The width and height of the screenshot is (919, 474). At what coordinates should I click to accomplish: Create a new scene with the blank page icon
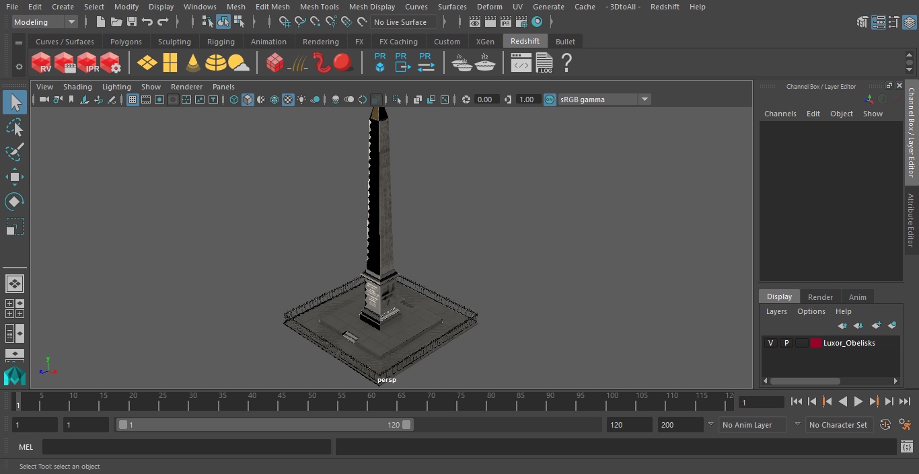click(x=100, y=22)
